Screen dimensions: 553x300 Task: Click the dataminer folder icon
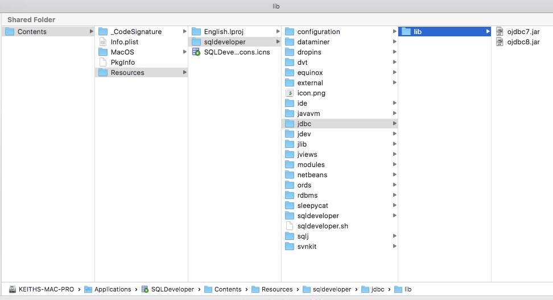tap(290, 42)
